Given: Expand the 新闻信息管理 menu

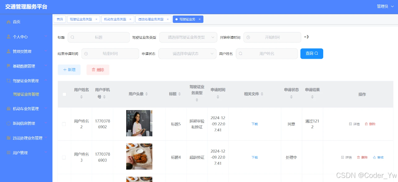Looking at the screenshot, I should [46, 123].
